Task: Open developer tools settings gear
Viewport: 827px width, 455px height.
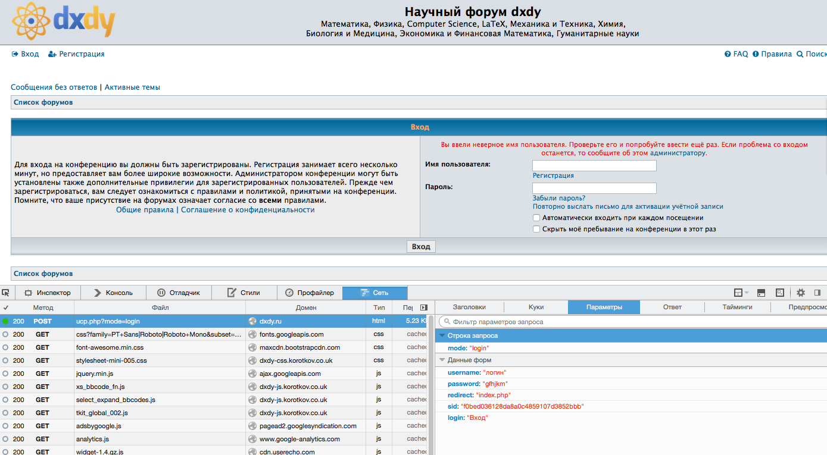Action: (x=801, y=293)
